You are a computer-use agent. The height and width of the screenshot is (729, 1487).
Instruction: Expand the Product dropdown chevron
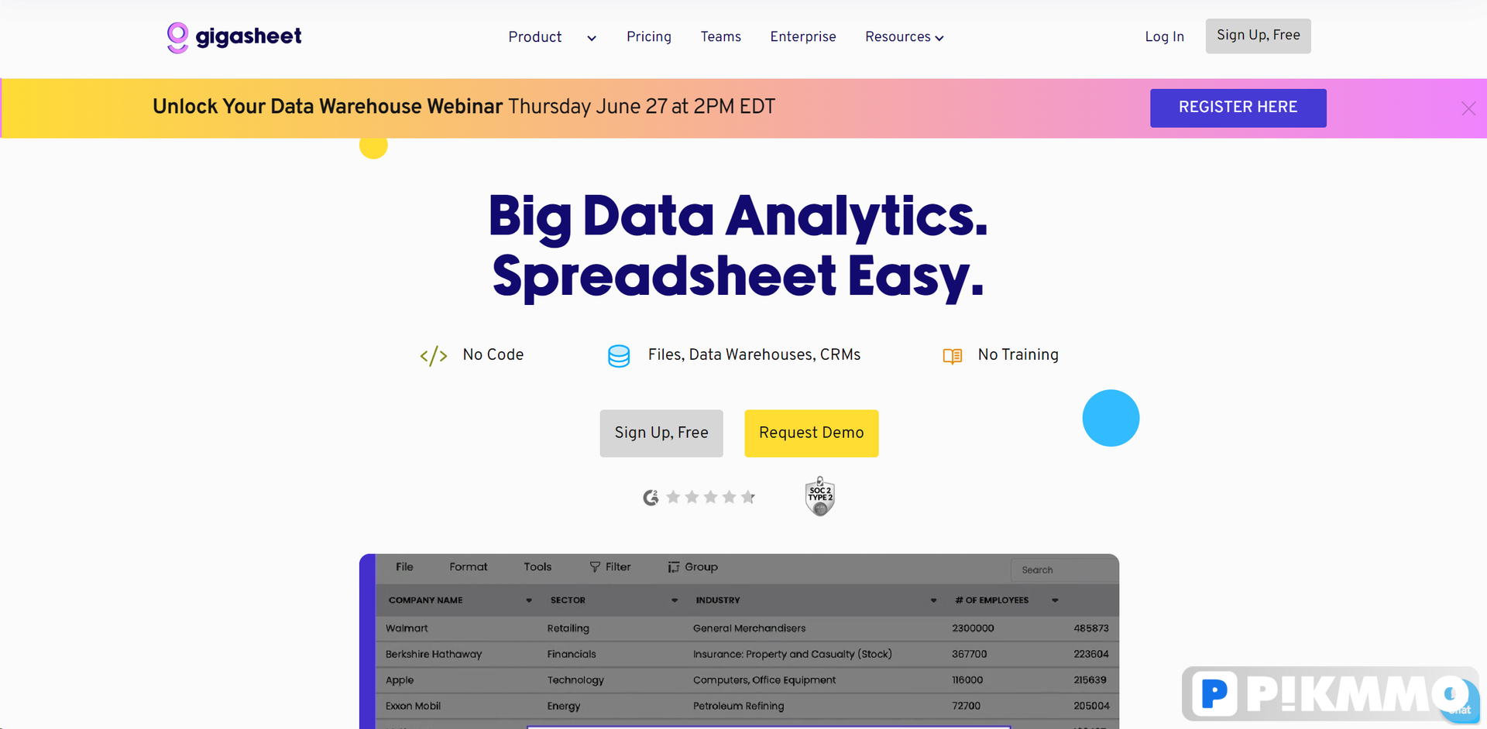point(592,38)
